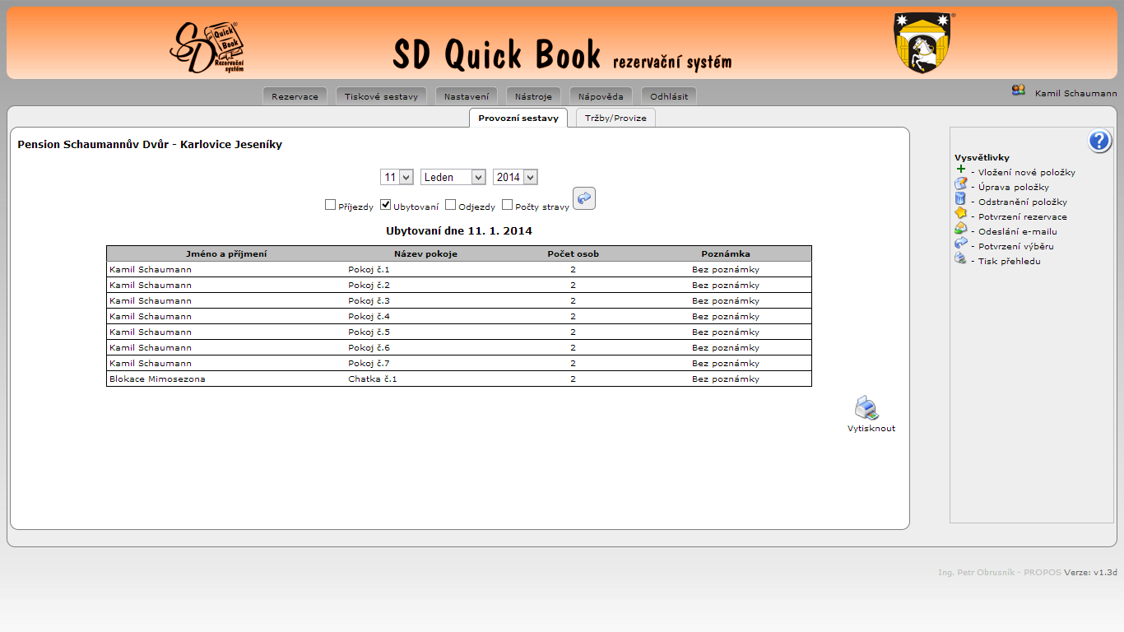1124x632 pixels.
Task: Click the Kamil Schaumann user name
Action: click(x=1076, y=94)
